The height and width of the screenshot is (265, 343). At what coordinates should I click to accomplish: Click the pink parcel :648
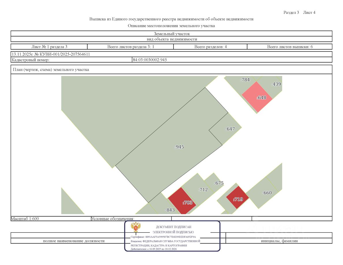pyautogui.click(x=257, y=97)
